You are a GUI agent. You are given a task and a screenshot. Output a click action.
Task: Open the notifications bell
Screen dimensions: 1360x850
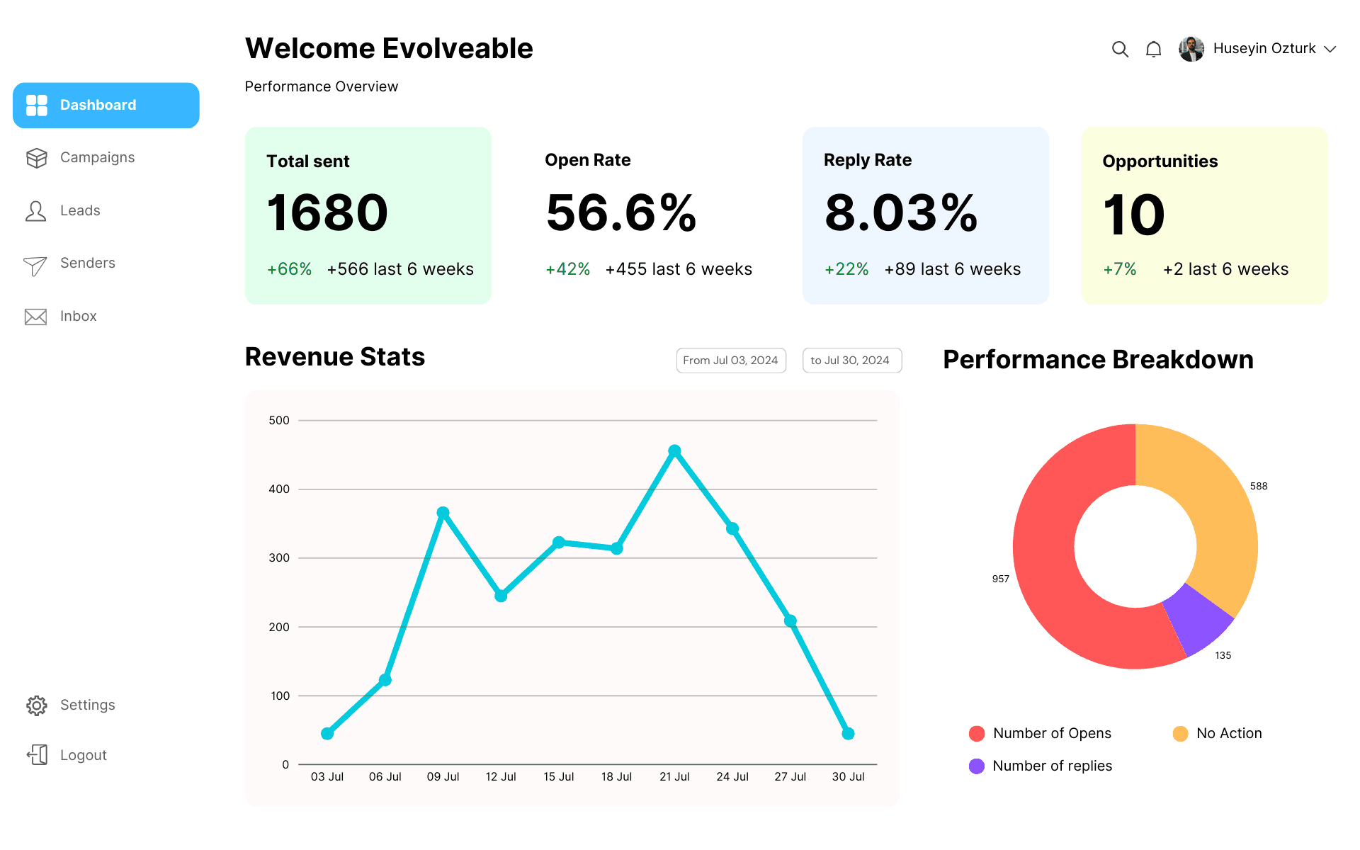click(1154, 49)
